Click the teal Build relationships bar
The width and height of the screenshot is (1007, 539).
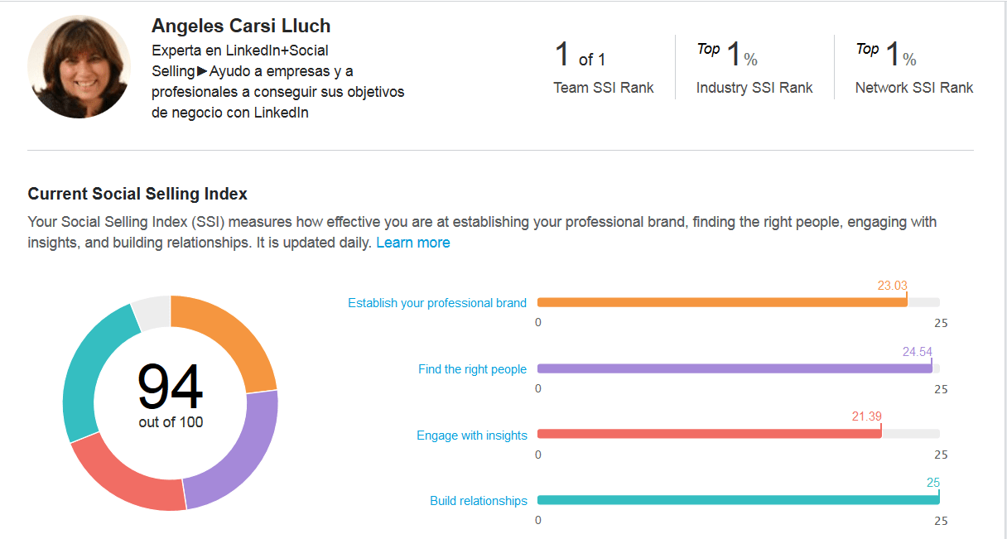(x=738, y=499)
